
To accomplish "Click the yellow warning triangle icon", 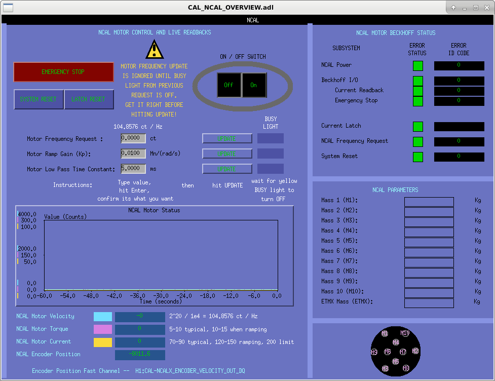I will pos(155,49).
